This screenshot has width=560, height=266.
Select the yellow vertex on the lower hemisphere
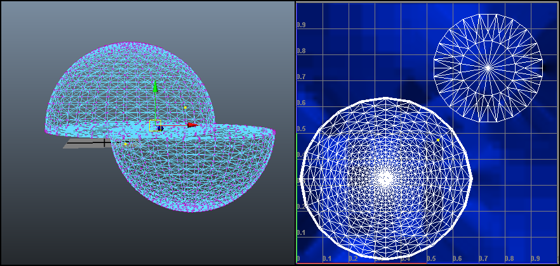click(126, 144)
